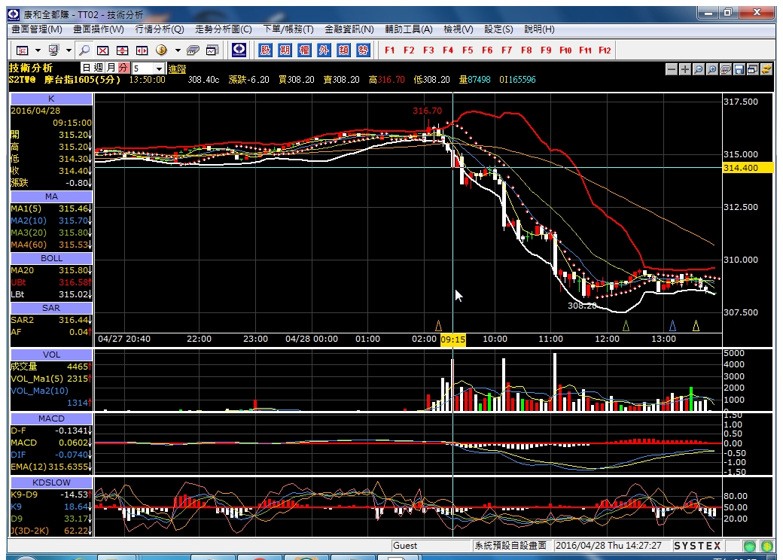This screenshot has width=783, height=560.
Task: Open the 金融資訊(N) menu
Action: tap(349, 29)
